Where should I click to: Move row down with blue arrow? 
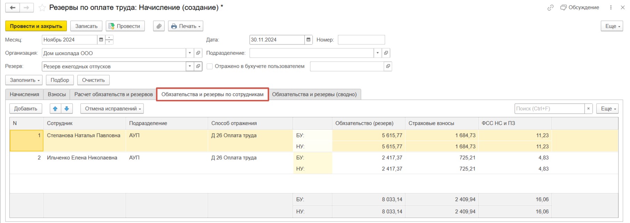point(67,109)
